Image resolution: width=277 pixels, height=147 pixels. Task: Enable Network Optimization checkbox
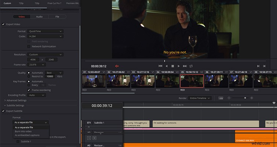[x=29, y=46]
